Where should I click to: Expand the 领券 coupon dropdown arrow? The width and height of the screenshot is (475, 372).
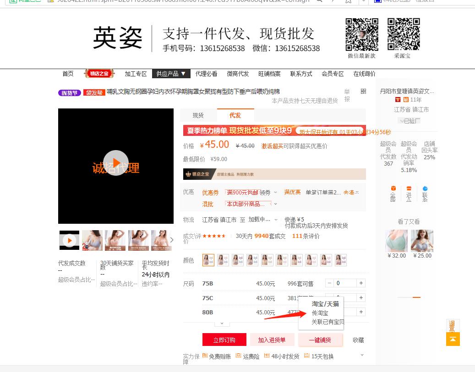click(275, 193)
